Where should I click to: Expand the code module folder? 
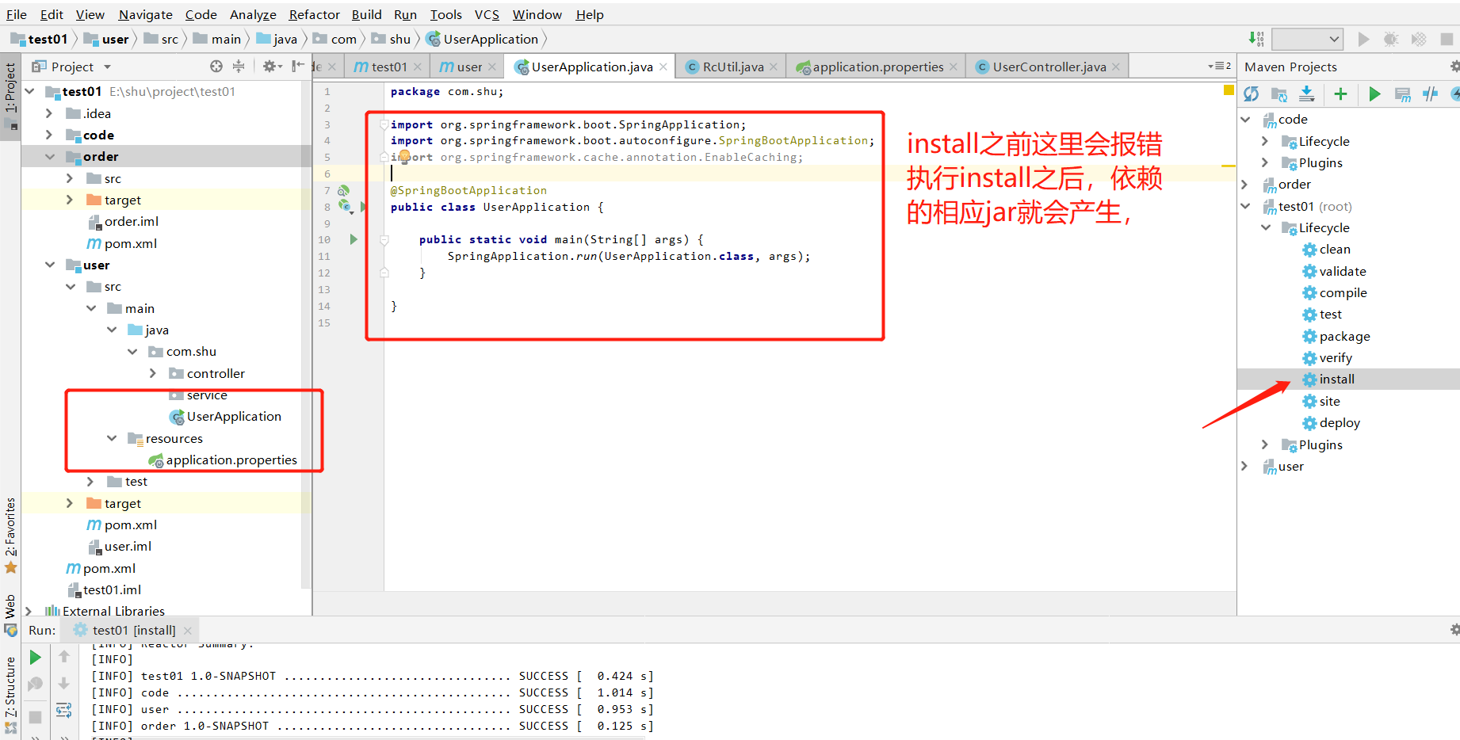(49, 135)
